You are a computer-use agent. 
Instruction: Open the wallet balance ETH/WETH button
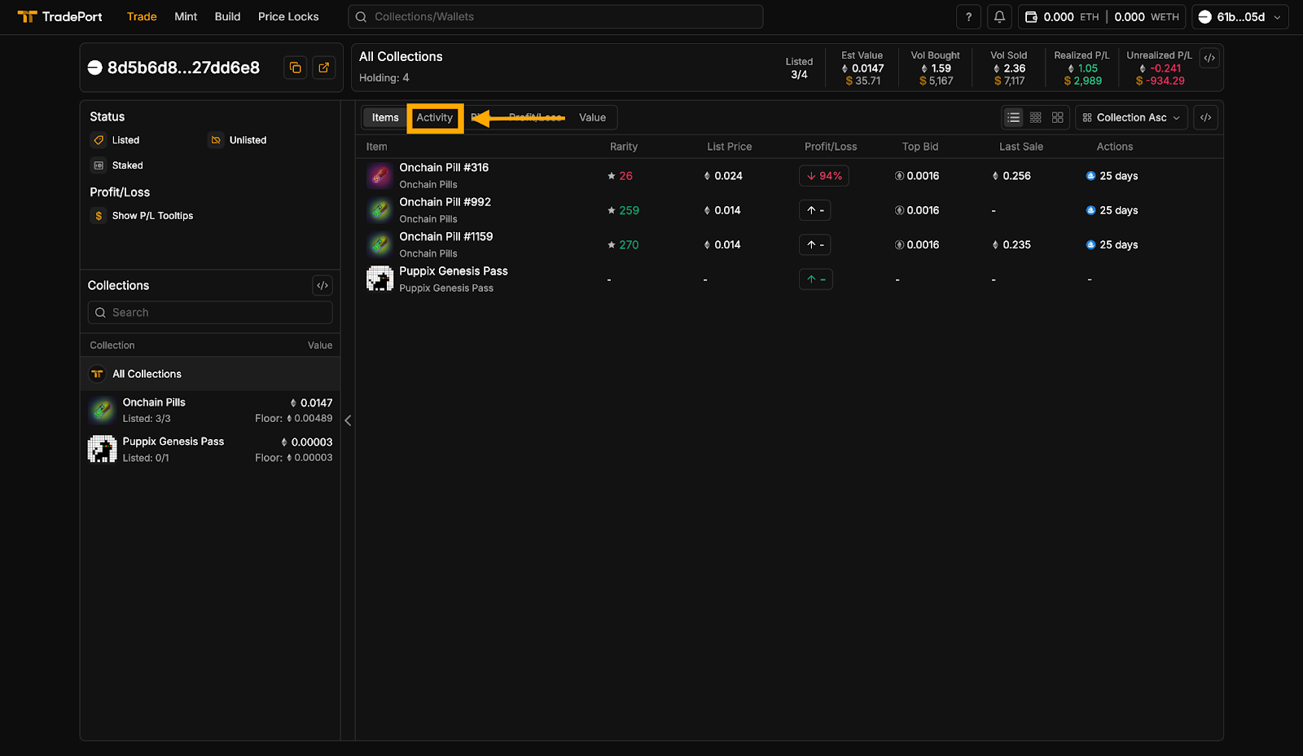(x=1102, y=16)
